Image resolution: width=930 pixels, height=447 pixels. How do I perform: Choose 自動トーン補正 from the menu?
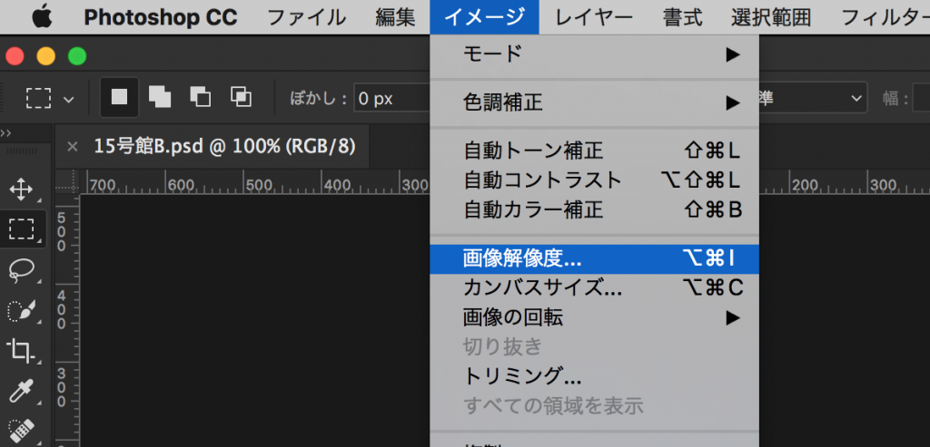594,151
